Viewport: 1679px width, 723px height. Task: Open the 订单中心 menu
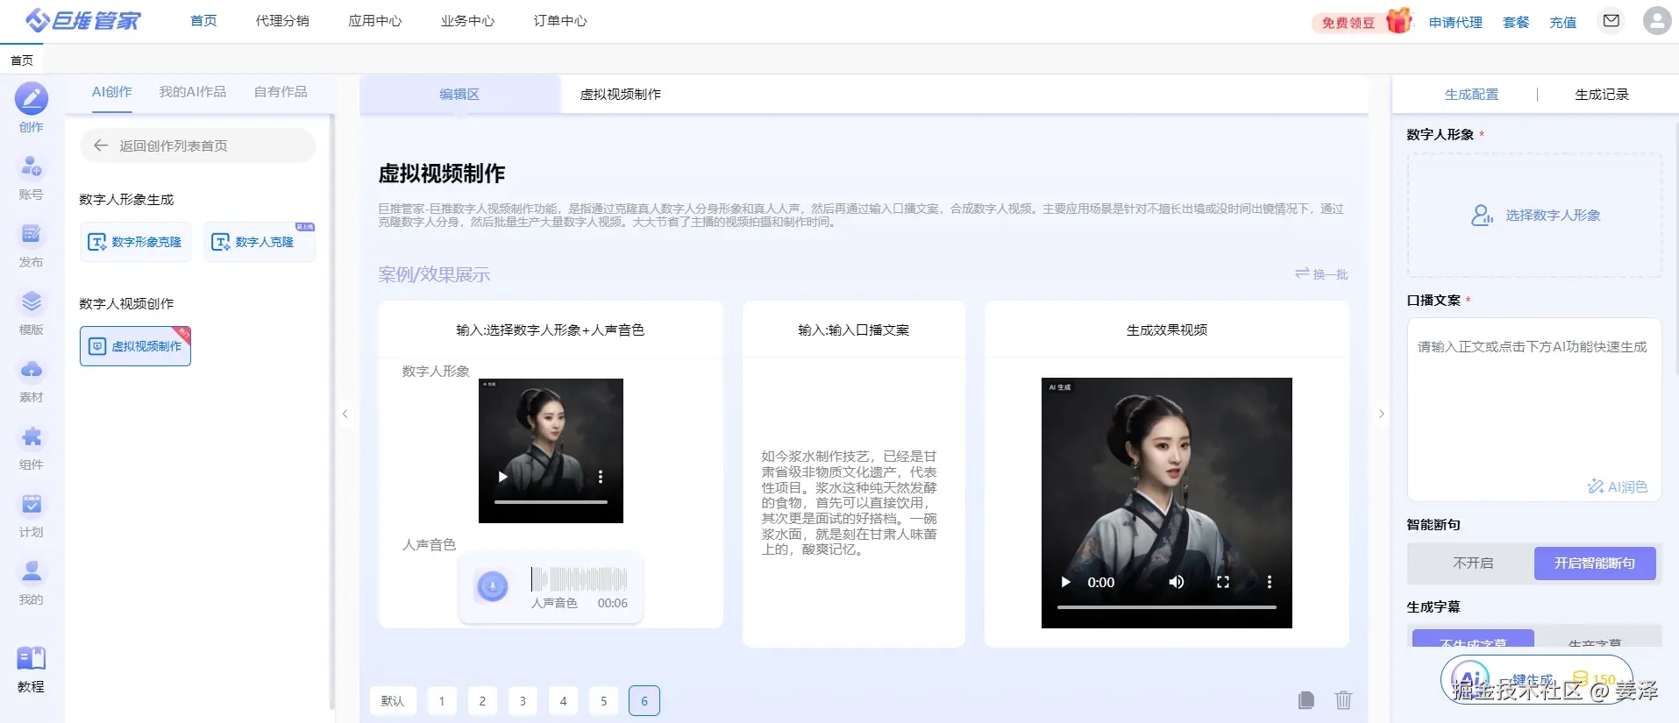click(x=560, y=20)
